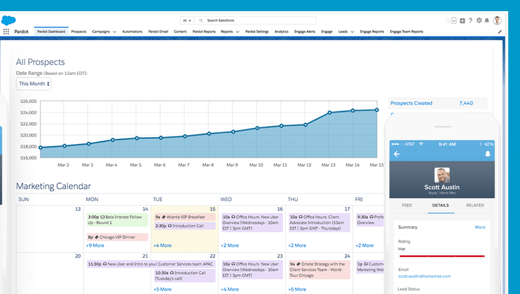Click the global actions plus icon
This screenshot has width=520, height=294.
463,21
